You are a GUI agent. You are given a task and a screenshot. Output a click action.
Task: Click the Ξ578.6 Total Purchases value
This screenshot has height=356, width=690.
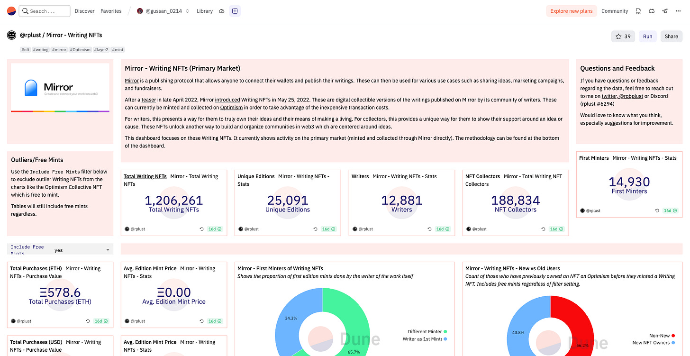pos(60,292)
